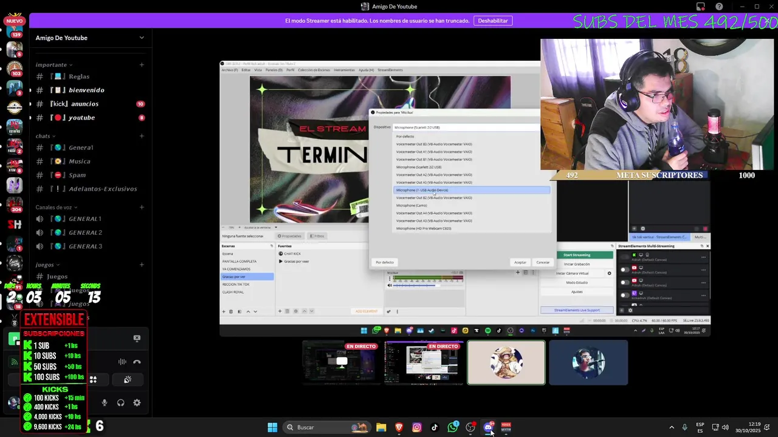Select Por defecto in the device list

472,137
